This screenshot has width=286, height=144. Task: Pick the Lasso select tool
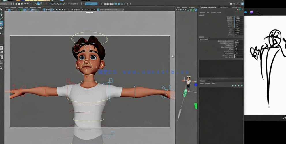point(1,14)
